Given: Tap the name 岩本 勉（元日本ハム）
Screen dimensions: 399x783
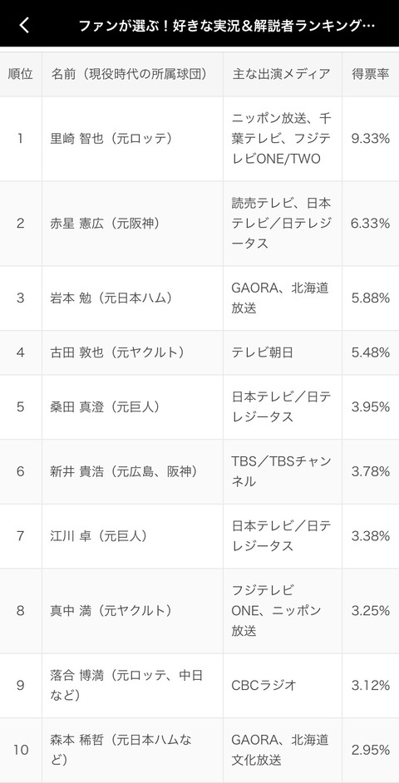Looking at the screenshot, I should (111, 298).
